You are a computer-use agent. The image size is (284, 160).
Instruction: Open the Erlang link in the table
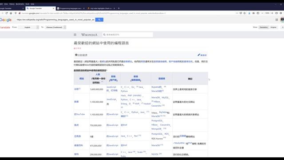[124, 104]
